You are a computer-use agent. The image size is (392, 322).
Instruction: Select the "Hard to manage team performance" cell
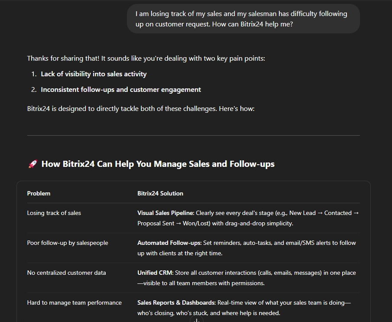click(x=74, y=302)
